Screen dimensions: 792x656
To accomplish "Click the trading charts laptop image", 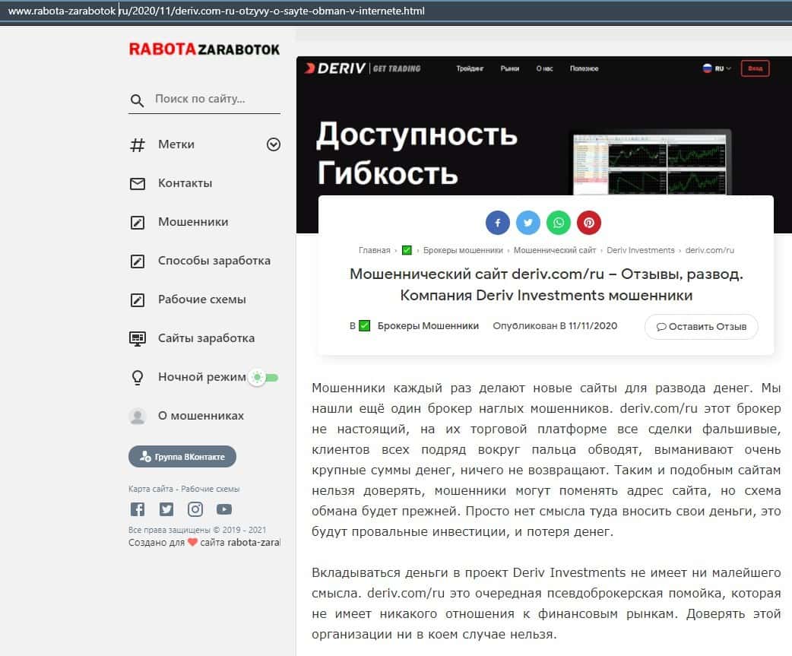I will [x=650, y=163].
